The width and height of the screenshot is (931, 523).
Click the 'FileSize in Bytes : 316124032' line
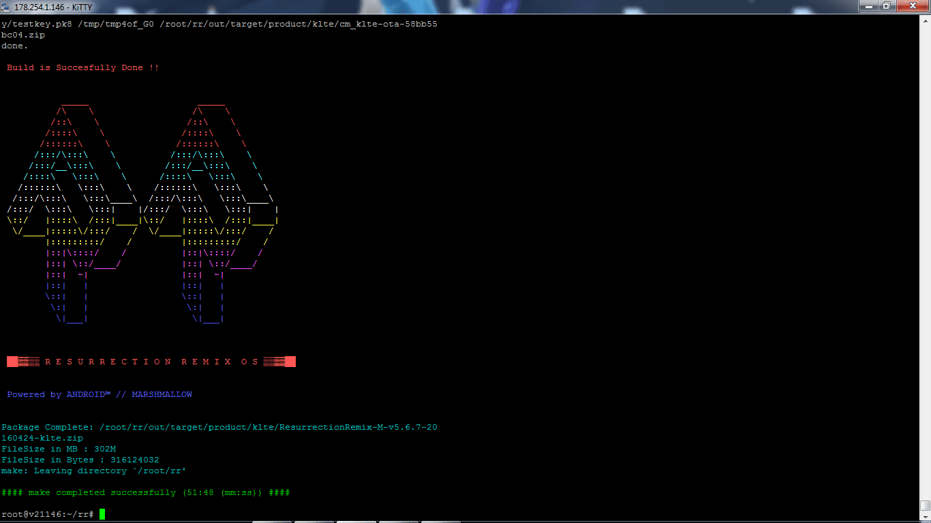coord(80,460)
